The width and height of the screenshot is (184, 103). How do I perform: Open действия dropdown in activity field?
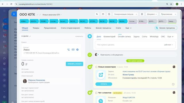[168, 45]
